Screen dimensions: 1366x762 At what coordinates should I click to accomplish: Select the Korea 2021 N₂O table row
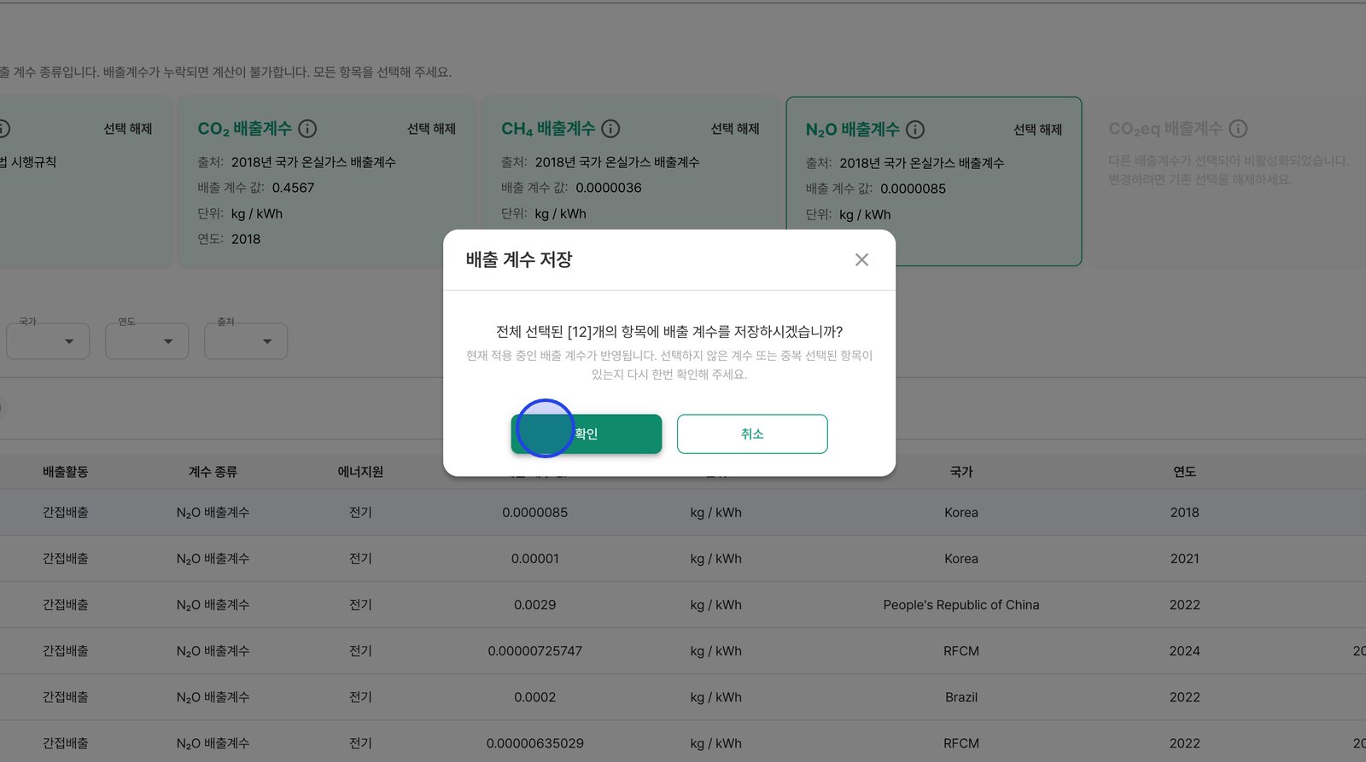point(683,559)
